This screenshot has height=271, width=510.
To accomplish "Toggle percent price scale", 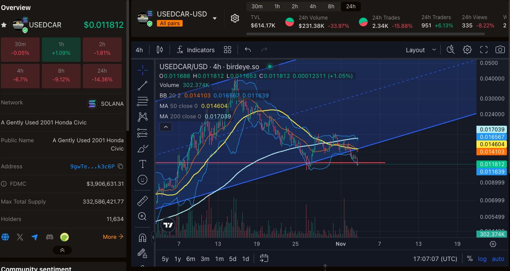I will click(469, 259).
